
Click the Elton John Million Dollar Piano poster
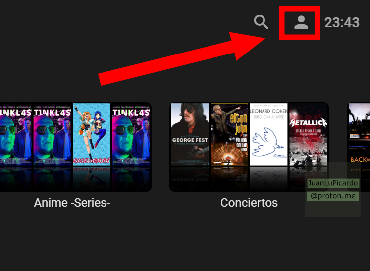coord(229,134)
